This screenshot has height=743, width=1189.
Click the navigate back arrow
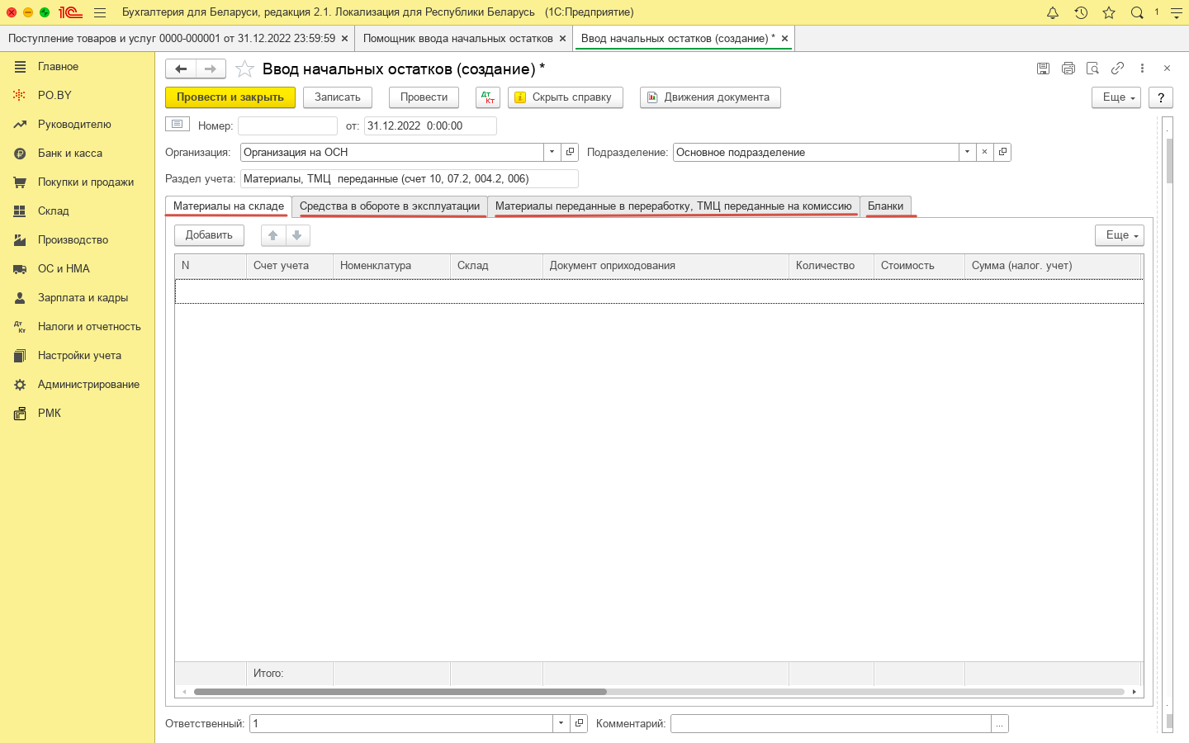pos(181,69)
